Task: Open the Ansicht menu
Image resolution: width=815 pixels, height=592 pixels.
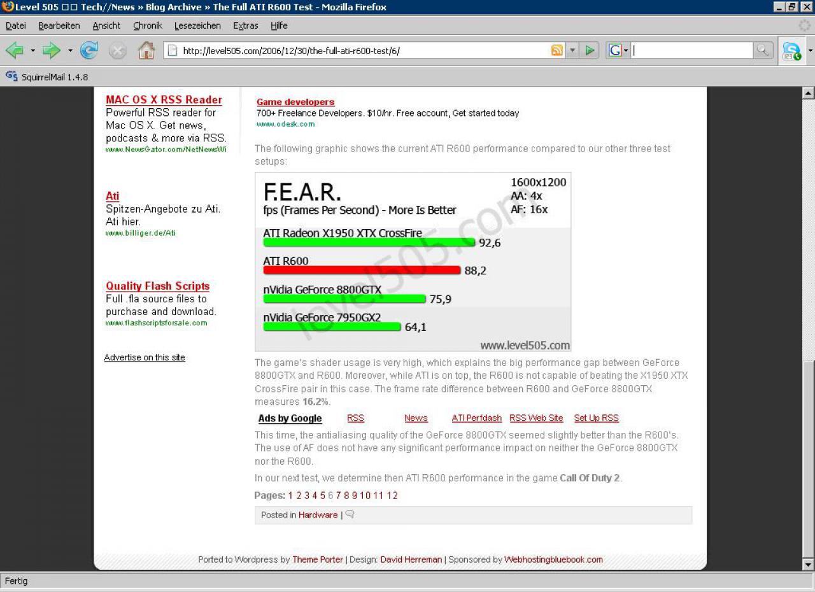Action: tap(106, 25)
